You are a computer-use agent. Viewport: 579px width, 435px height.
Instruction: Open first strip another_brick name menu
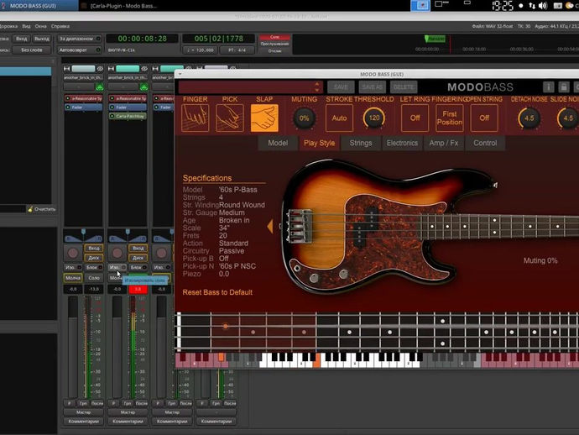83,77
